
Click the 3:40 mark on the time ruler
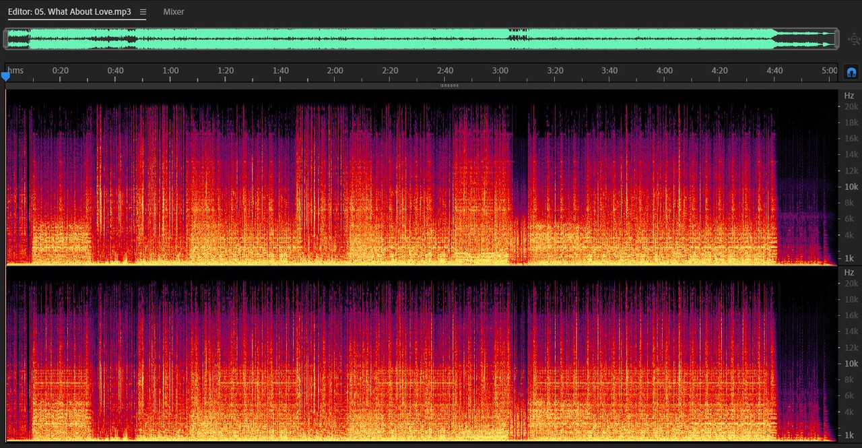click(609, 70)
